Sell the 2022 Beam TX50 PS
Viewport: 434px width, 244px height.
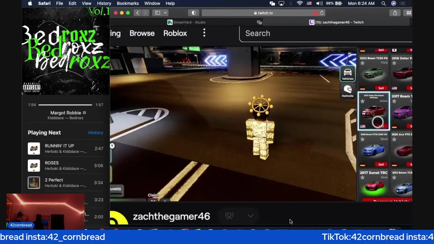pos(381,88)
